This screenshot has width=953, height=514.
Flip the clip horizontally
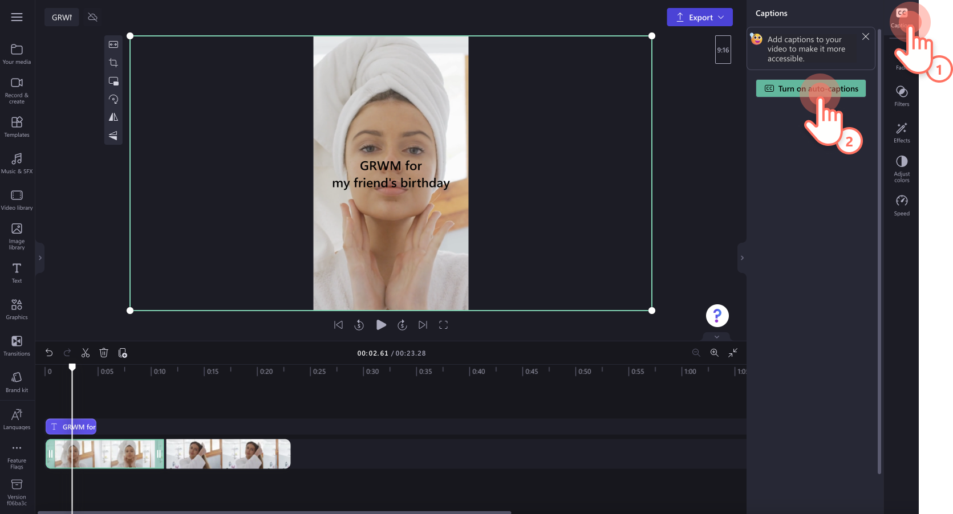(113, 117)
